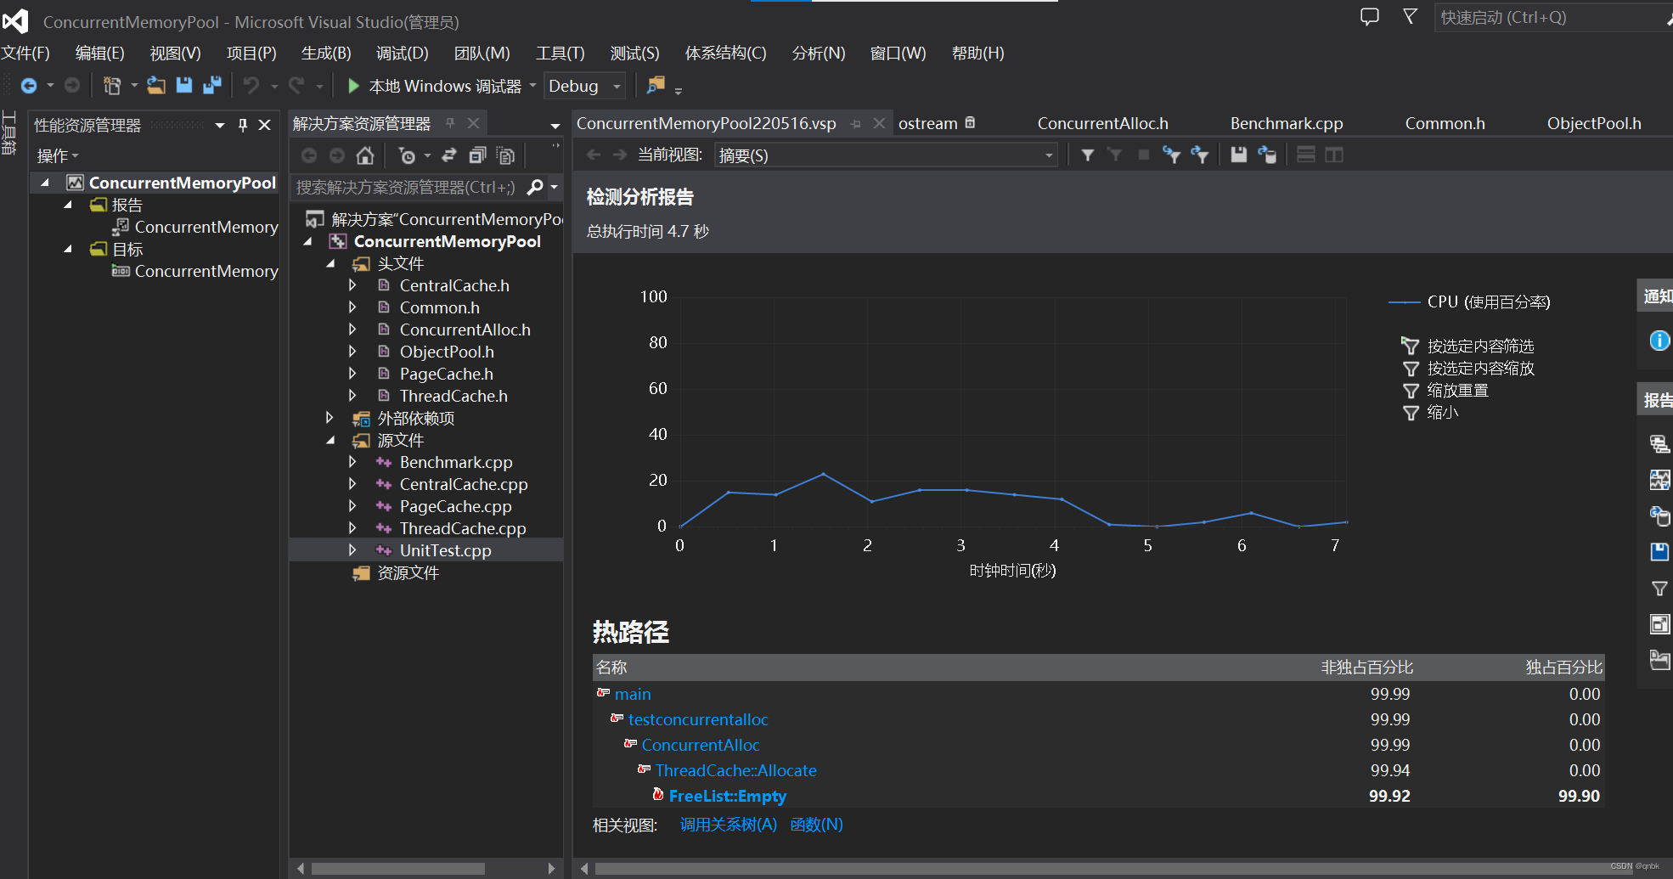Open the 调用关系树(A) link
The height and width of the screenshot is (879, 1673).
[x=729, y=825]
